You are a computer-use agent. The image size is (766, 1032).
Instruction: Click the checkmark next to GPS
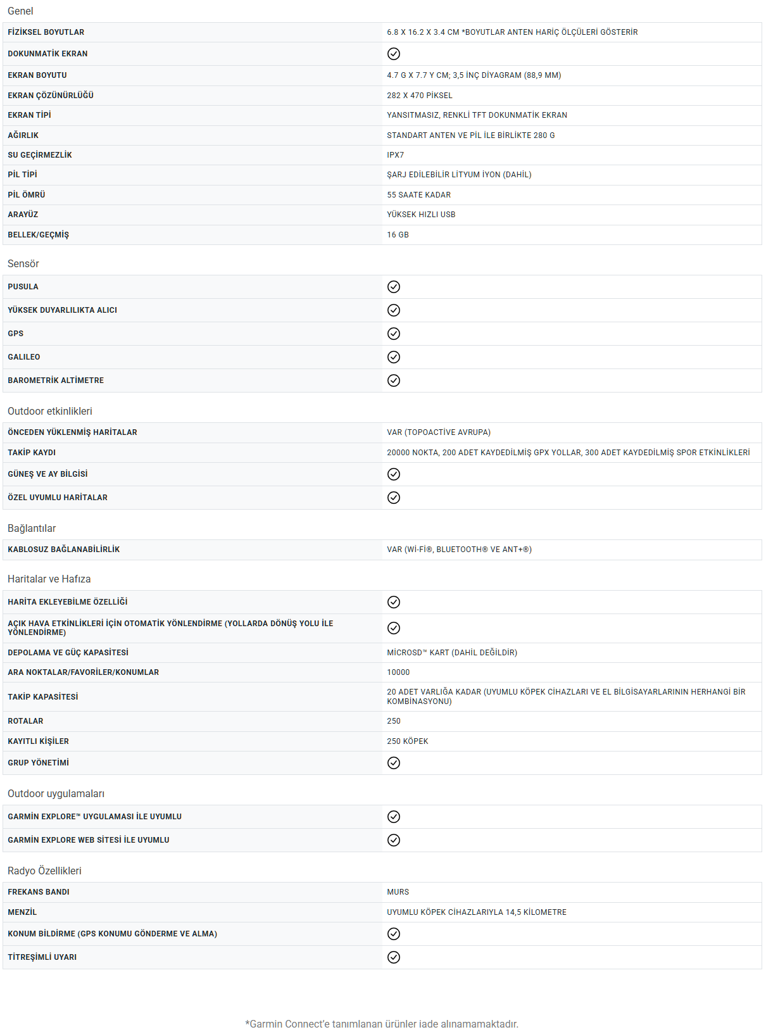click(x=394, y=334)
